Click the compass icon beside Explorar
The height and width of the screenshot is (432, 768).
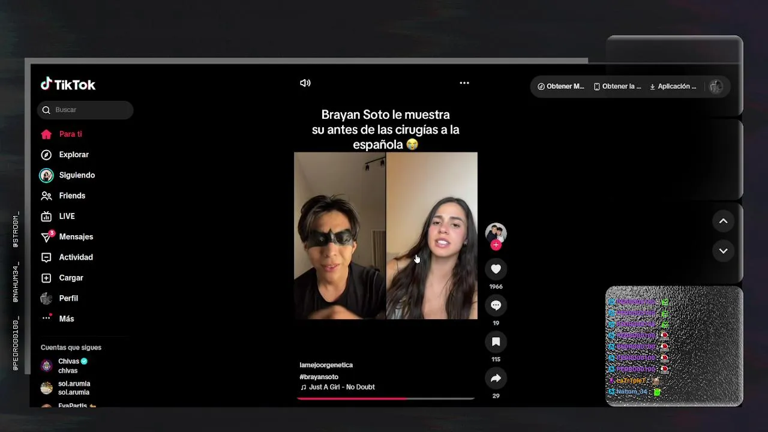tap(46, 155)
